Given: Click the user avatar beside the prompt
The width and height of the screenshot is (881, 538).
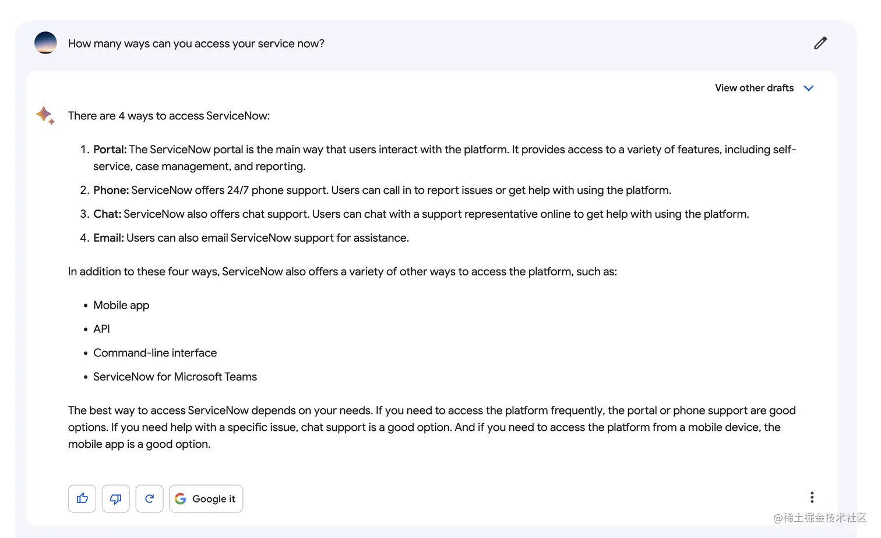Looking at the screenshot, I should (x=45, y=43).
